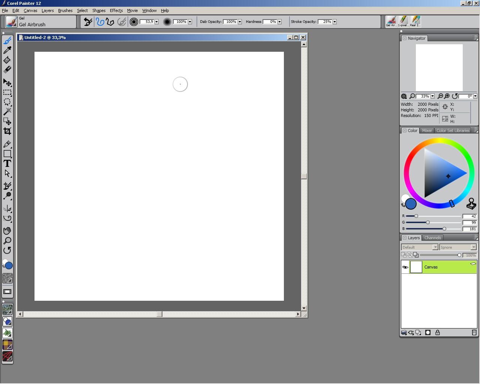Image resolution: width=480 pixels, height=384 pixels.
Task: Open Navigator rotation angle dropdown
Action: [x=475, y=96]
